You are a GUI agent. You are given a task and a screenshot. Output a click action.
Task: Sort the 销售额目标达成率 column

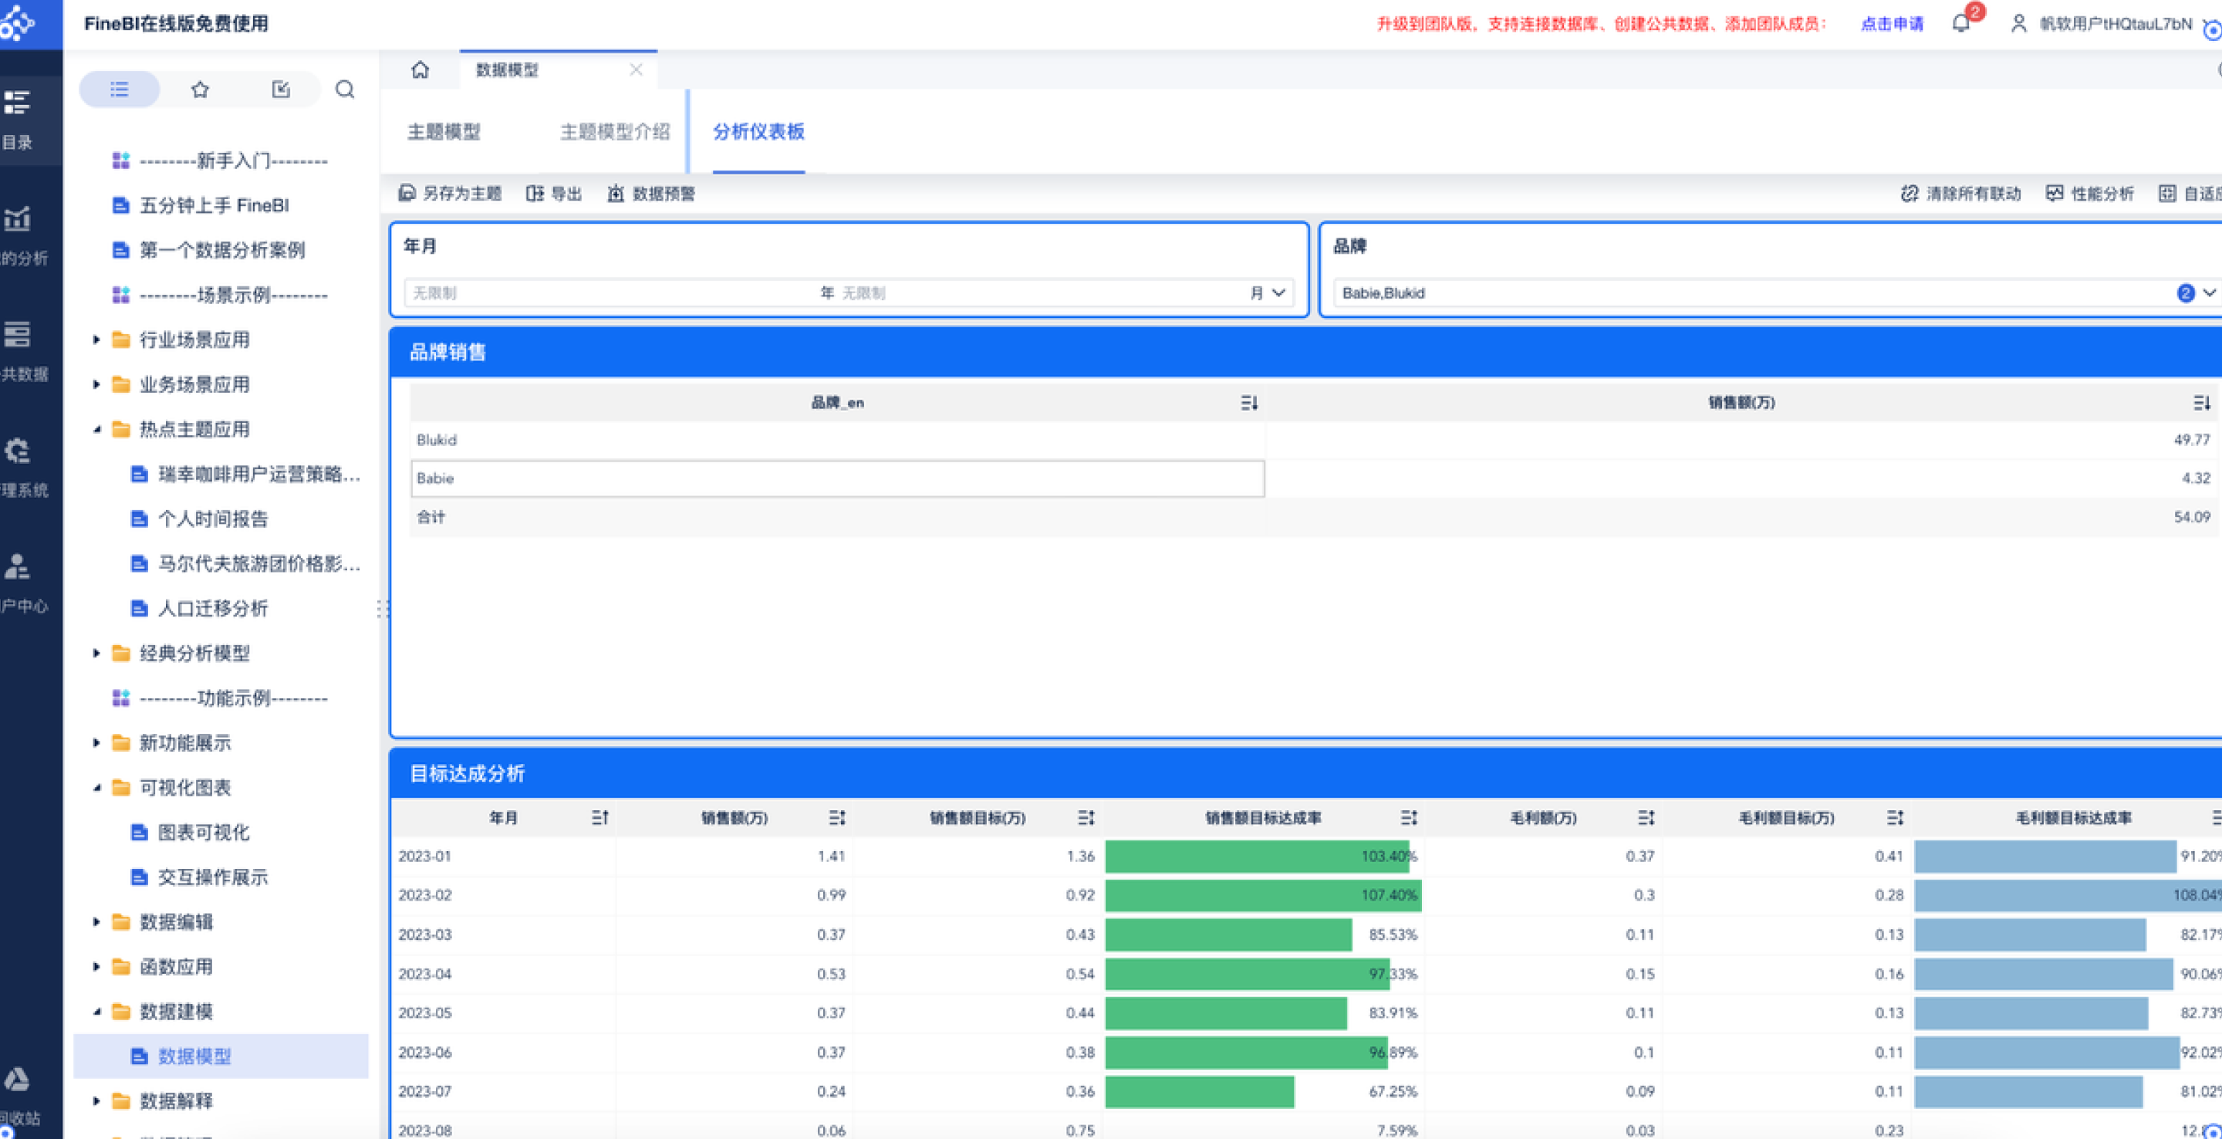point(1409,817)
